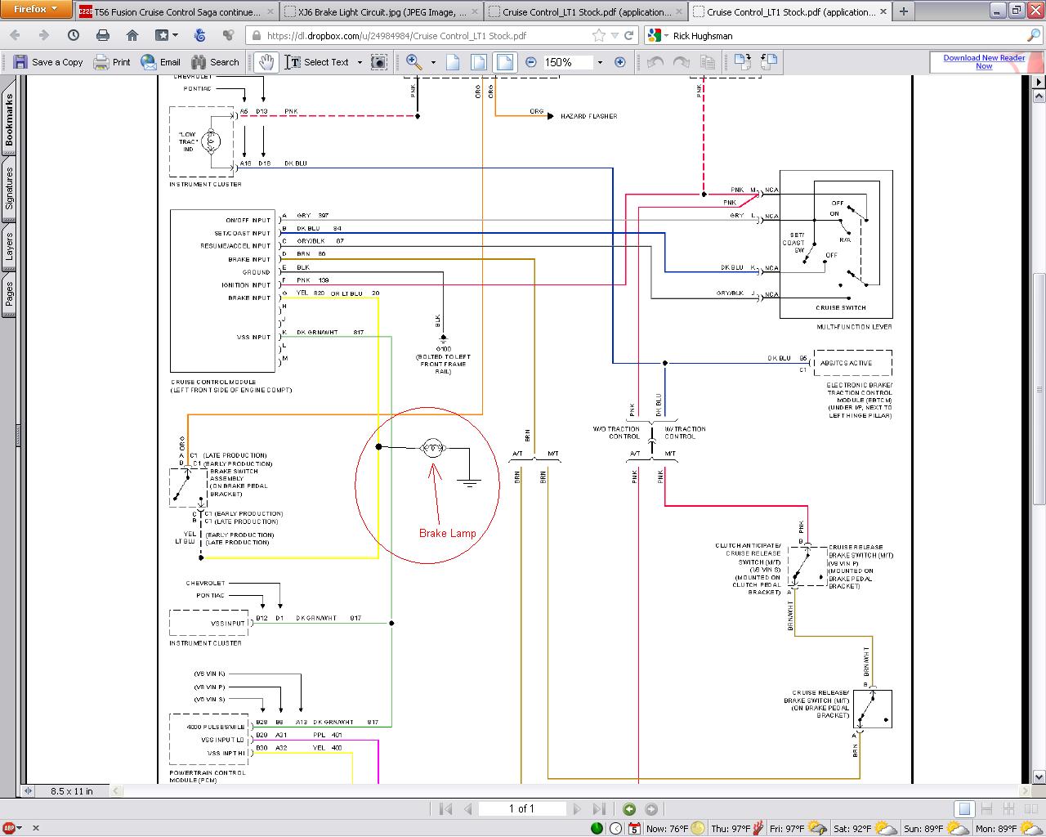Open the zoom percentage dropdown
Screen dimensions: 1046x837
coord(600,62)
